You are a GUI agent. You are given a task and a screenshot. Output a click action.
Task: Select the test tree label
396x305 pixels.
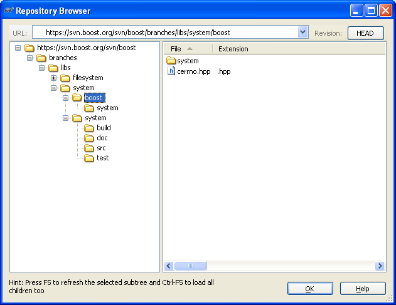(102, 158)
